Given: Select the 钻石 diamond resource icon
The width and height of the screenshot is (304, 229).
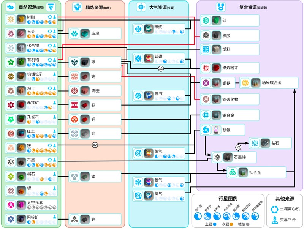Looking at the screenshot, I should 265,143.
